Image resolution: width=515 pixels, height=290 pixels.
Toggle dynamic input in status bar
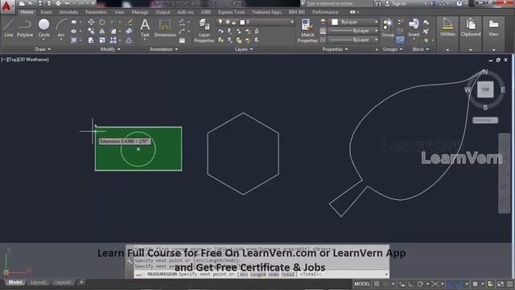coord(402,284)
